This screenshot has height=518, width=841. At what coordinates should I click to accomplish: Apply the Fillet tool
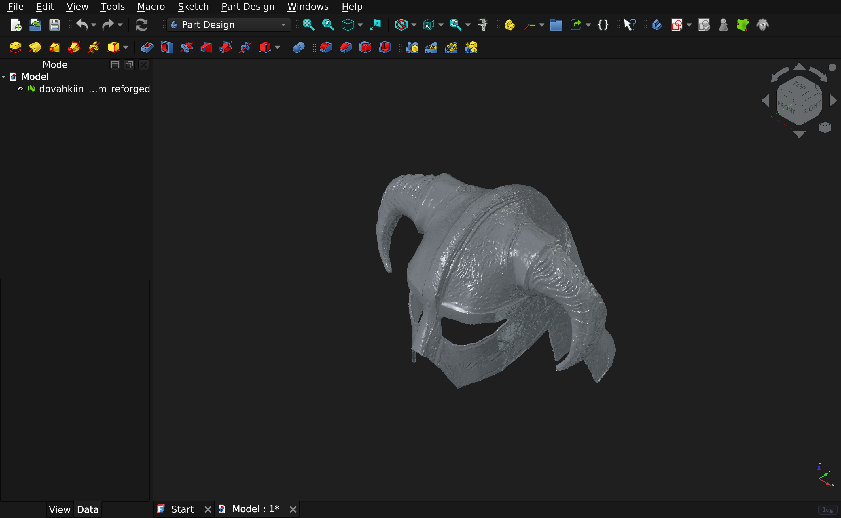(326, 47)
